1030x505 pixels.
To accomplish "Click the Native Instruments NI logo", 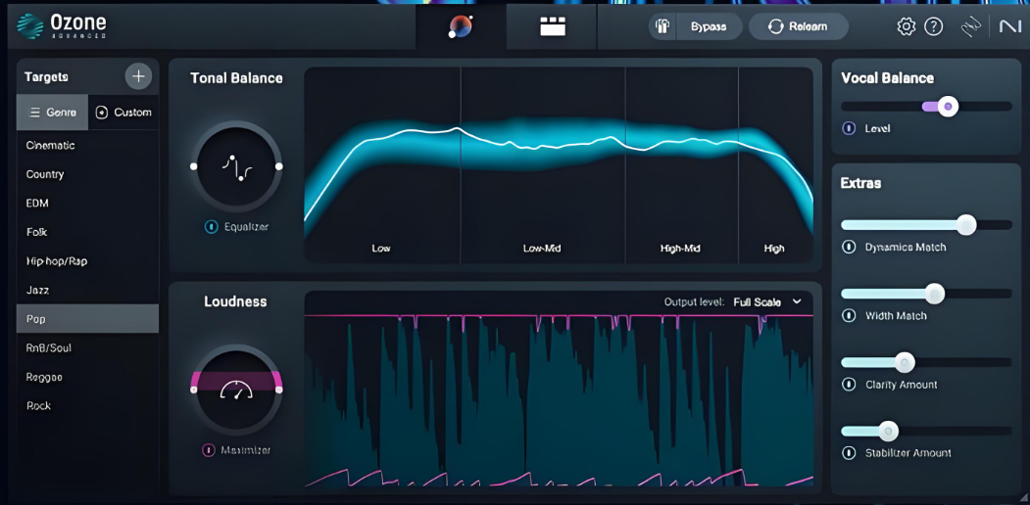I will click(x=1009, y=26).
